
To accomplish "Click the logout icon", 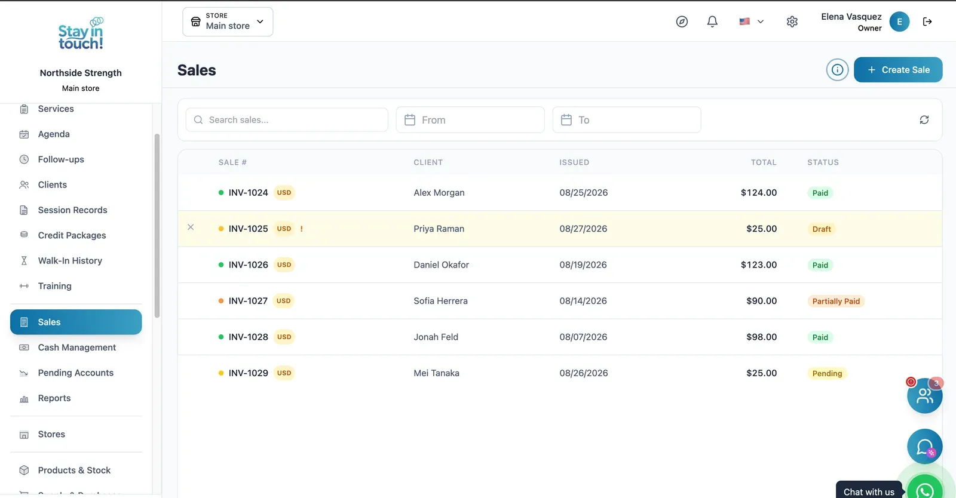I will pyautogui.click(x=927, y=21).
